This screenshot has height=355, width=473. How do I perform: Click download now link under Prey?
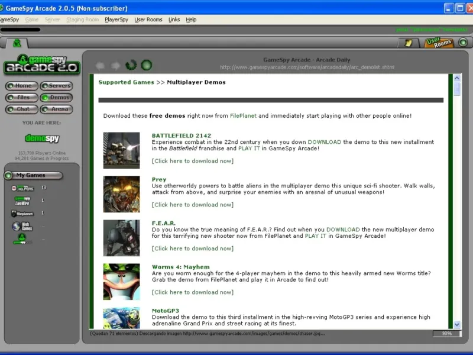click(x=193, y=205)
